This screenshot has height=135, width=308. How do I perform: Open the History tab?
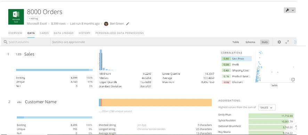coord(84,33)
